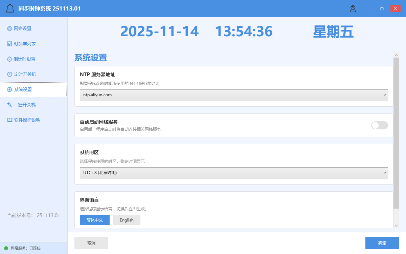Enable 自动启动网络服务 switch
This screenshot has width=406, height=254.
(x=379, y=125)
